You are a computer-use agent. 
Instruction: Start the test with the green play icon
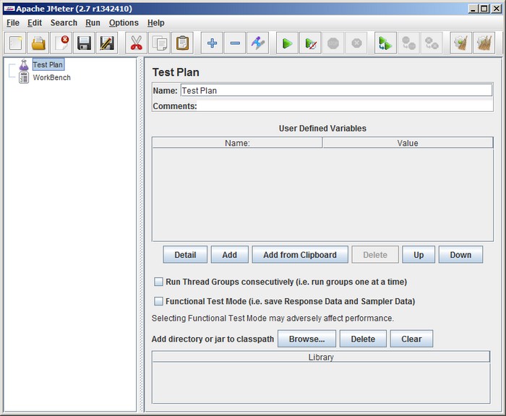(x=287, y=43)
